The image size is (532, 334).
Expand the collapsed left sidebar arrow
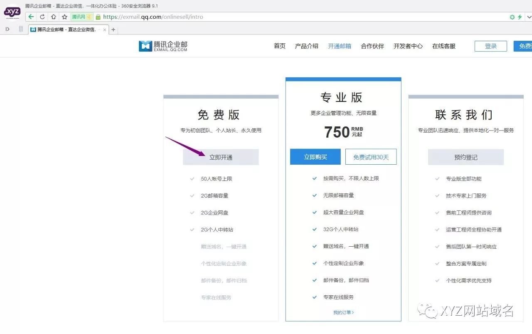click(x=7, y=29)
